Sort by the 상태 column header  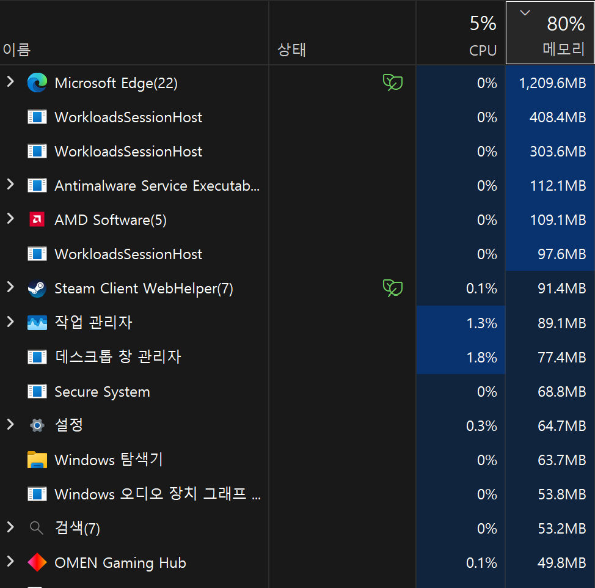point(342,32)
